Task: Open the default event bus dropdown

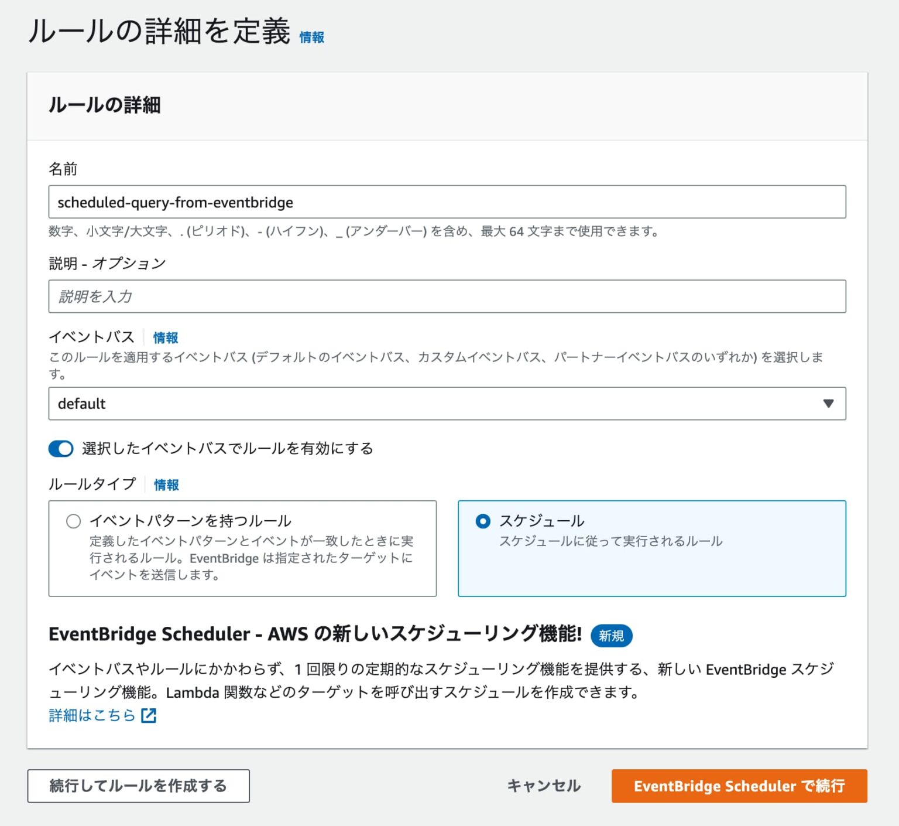Action: [447, 404]
